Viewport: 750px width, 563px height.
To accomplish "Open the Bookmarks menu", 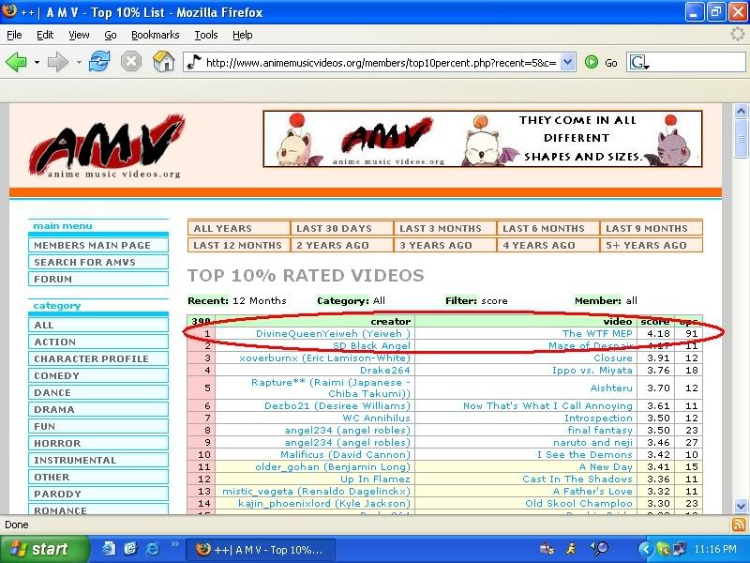I will [154, 35].
